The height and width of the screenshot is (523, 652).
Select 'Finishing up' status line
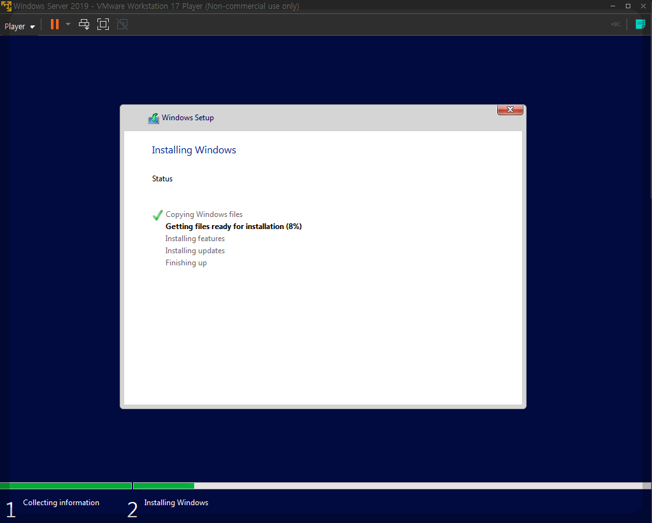point(186,263)
